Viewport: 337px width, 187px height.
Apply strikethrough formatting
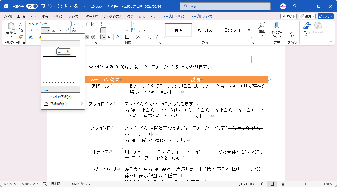pyautogui.click(x=54, y=30)
